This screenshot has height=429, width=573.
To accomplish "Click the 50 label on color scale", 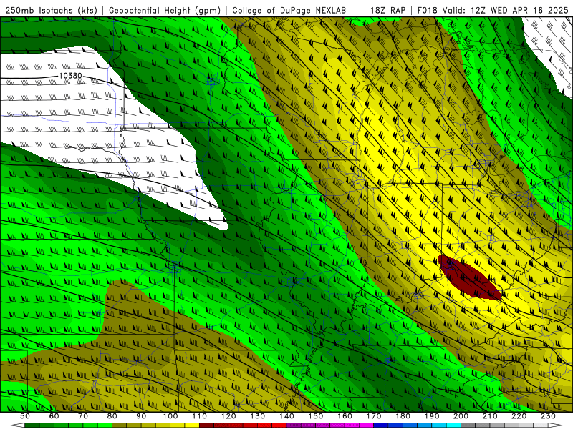I will (25, 416).
